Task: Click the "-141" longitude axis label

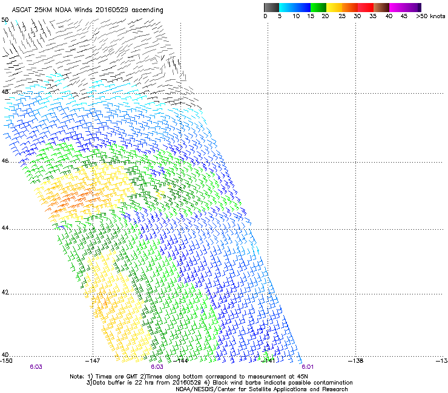Action: click(x=268, y=361)
